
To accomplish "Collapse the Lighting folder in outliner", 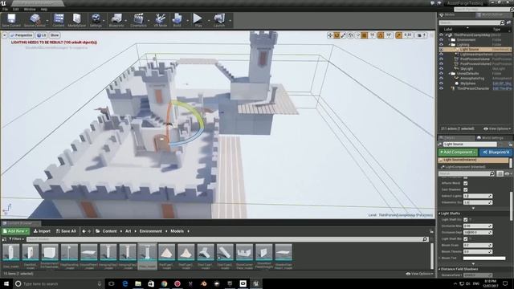I will 450,45.
